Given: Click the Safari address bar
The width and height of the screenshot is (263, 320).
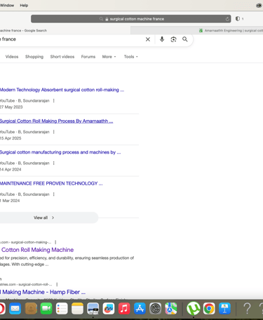Looking at the screenshot, I should 131,19.
